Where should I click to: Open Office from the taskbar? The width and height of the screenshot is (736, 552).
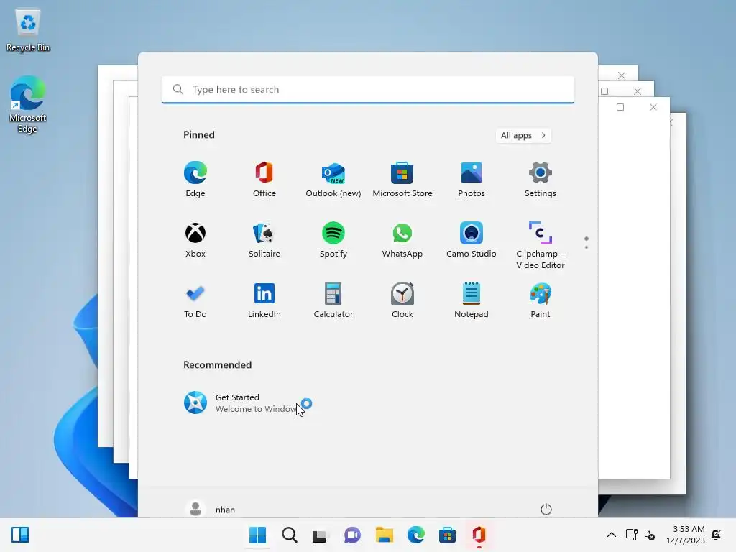click(x=479, y=535)
